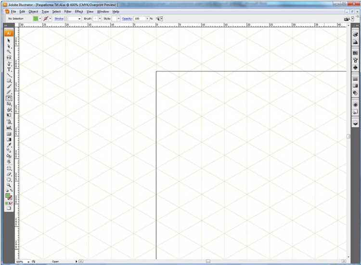The image size is (361, 265).
Task: Click the Stroke link in control bar
Action: pyautogui.click(x=59, y=19)
